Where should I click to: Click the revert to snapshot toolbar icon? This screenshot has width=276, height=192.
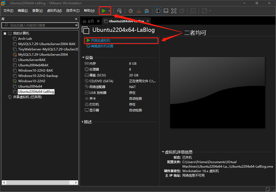(138, 11)
